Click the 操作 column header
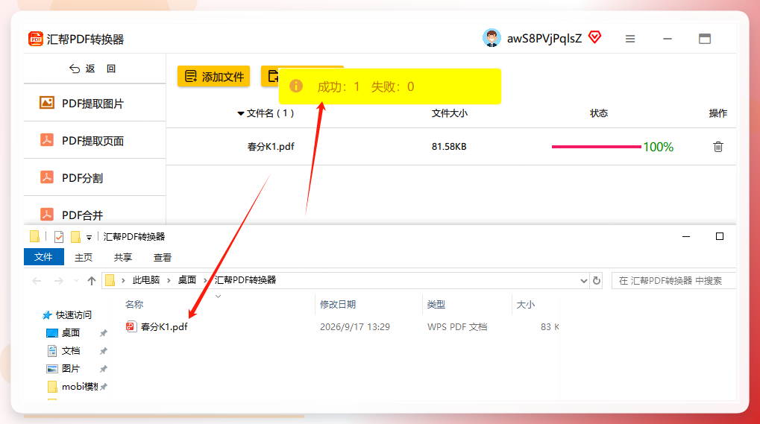This screenshot has height=424, width=760. click(x=717, y=113)
